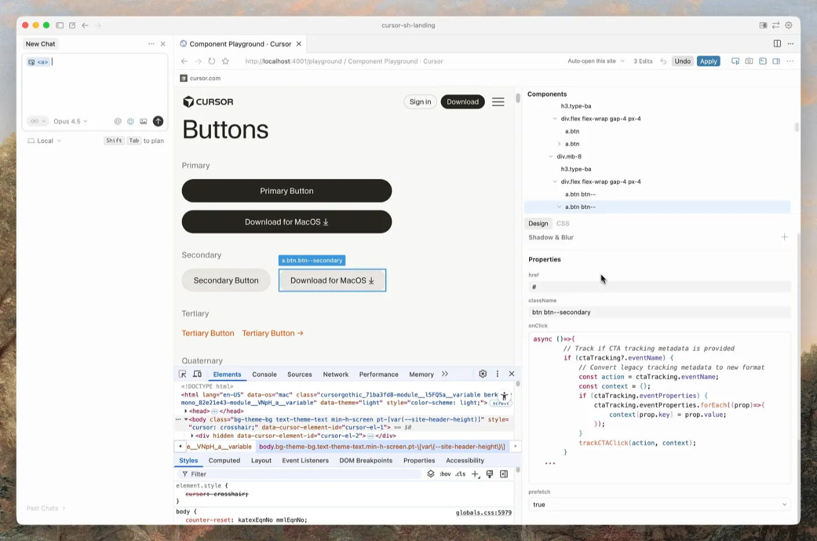This screenshot has height=541, width=817.
Task: Open the page hamburger menu
Action: 498,102
